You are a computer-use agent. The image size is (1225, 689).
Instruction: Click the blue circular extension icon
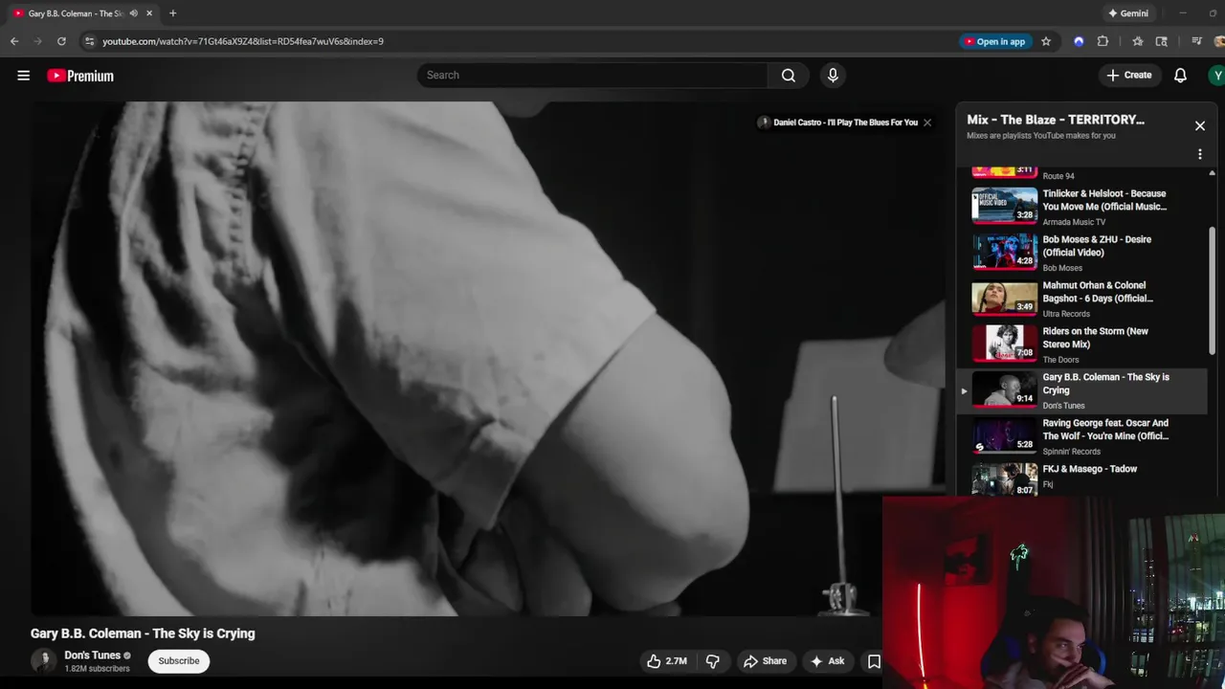click(x=1079, y=41)
